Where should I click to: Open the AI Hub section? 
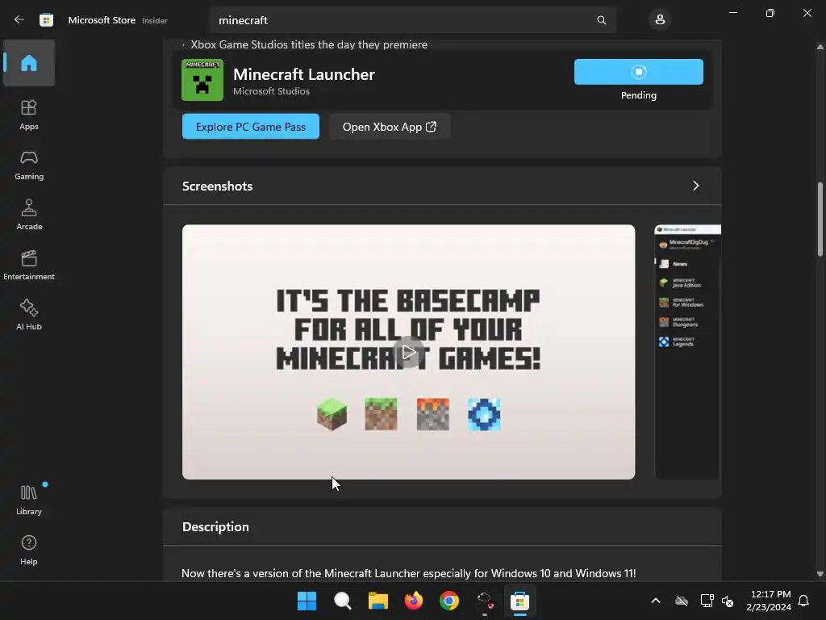pos(29,316)
